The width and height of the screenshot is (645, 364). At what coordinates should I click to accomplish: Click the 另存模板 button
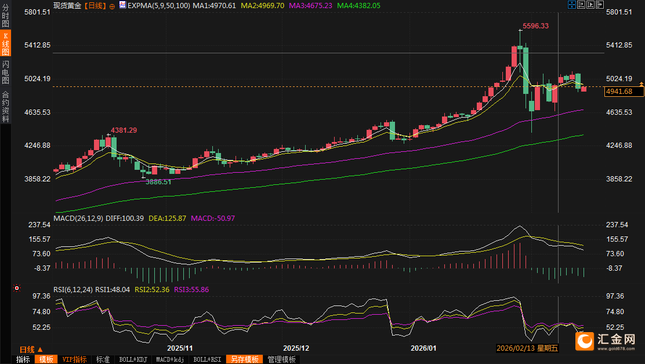(x=244, y=359)
